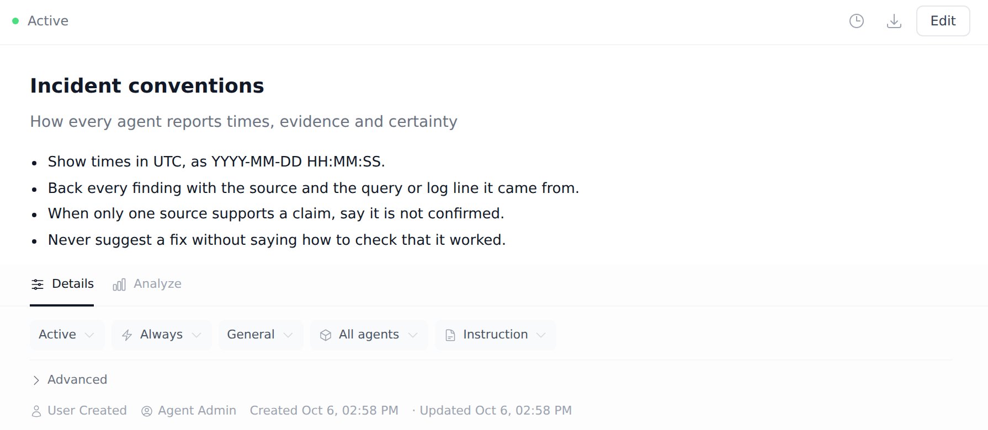Viewport: 988px width, 430px height.
Task: Select the Details tab
Action: point(62,284)
